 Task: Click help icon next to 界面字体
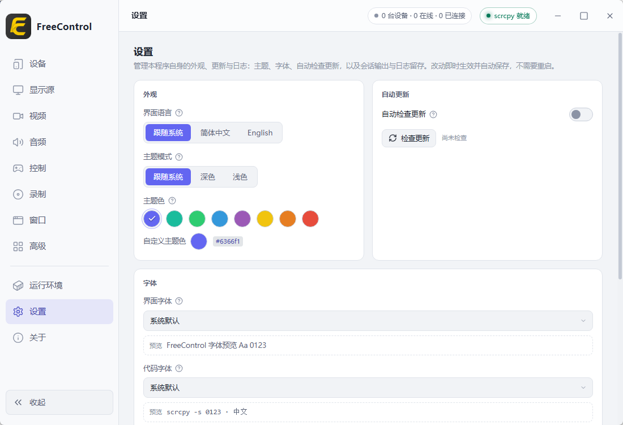(179, 301)
